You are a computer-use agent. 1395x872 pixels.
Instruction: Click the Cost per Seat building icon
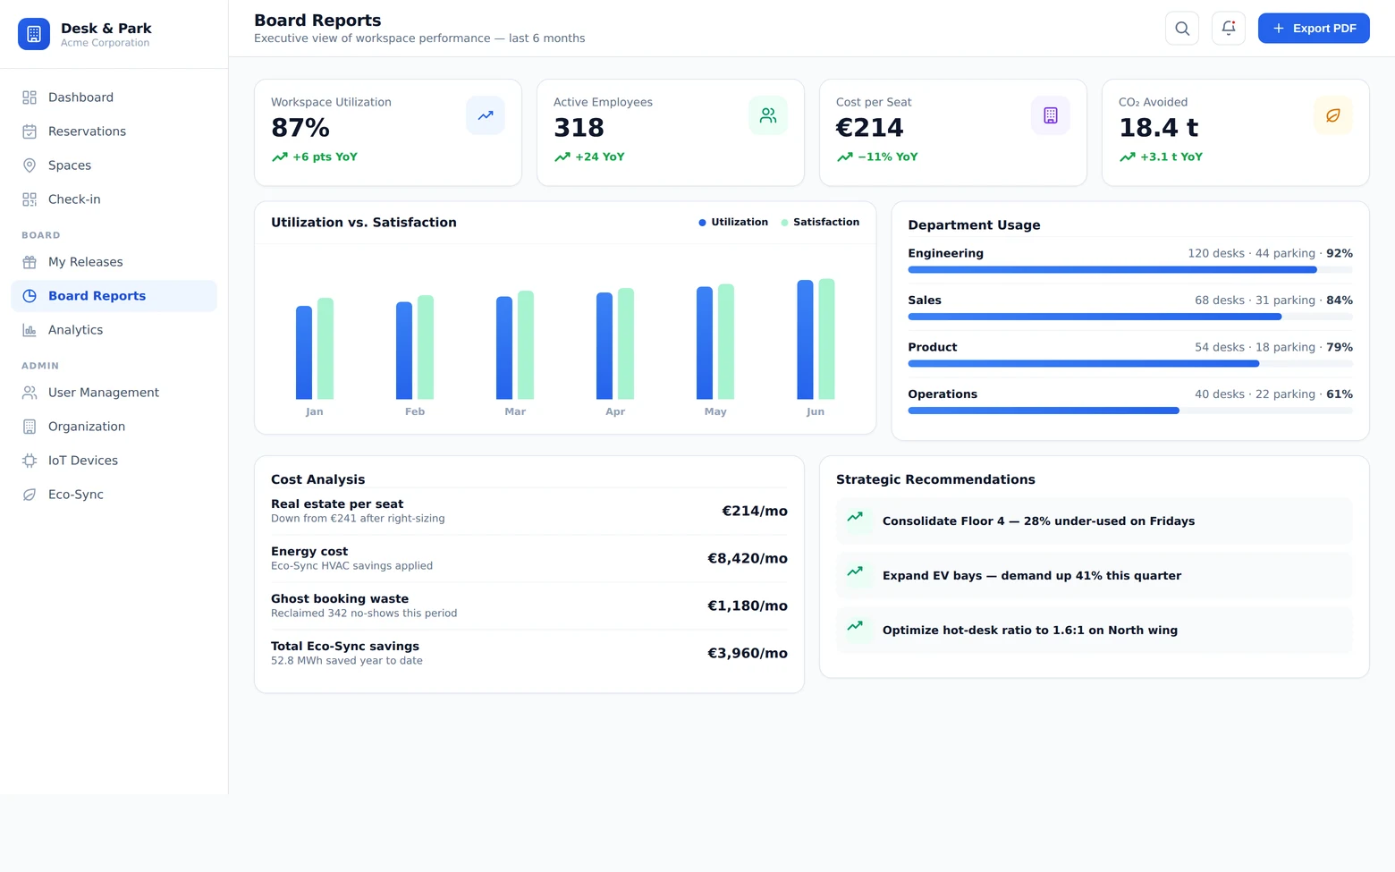coord(1051,115)
